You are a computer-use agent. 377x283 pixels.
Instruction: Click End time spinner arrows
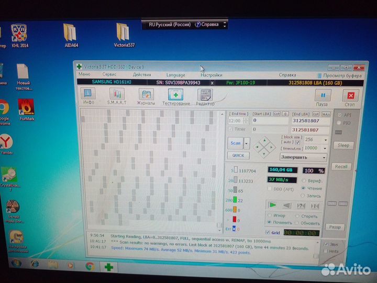click(x=246, y=121)
